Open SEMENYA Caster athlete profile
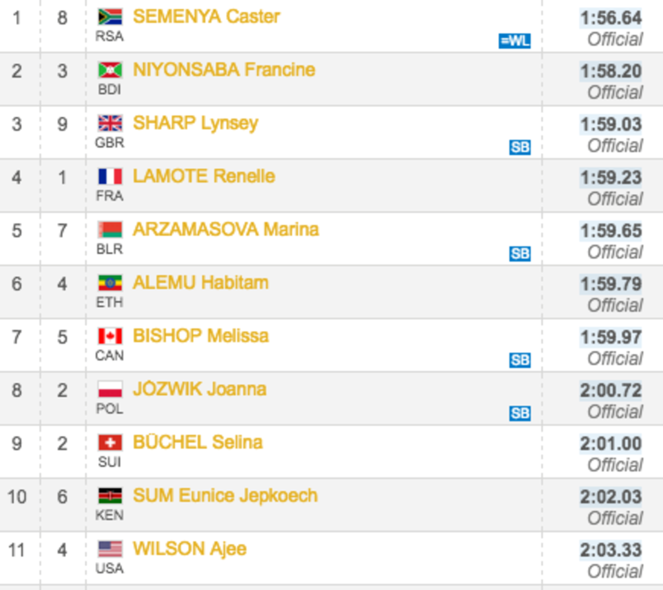Viewport: 663px width, 590px height. (x=206, y=17)
